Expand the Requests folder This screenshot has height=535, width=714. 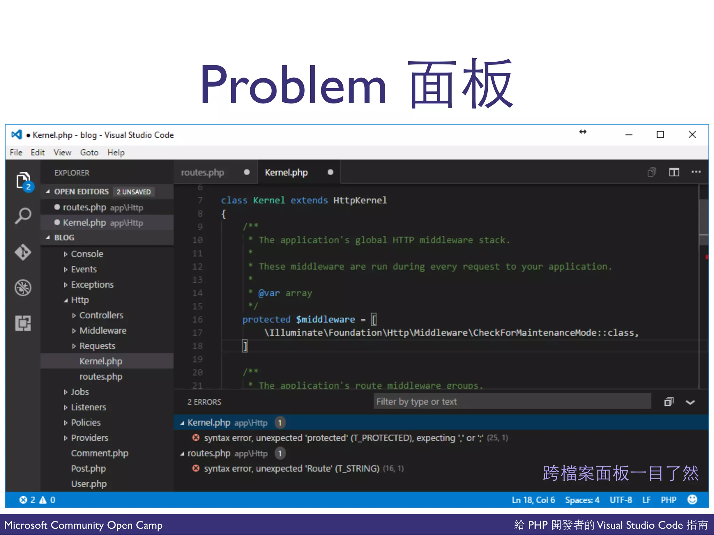point(74,346)
